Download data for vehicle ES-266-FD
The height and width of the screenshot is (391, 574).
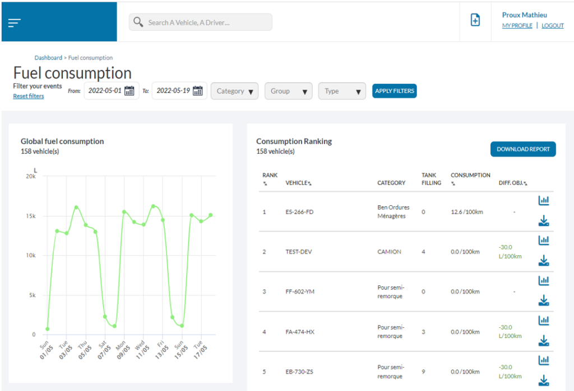click(543, 222)
